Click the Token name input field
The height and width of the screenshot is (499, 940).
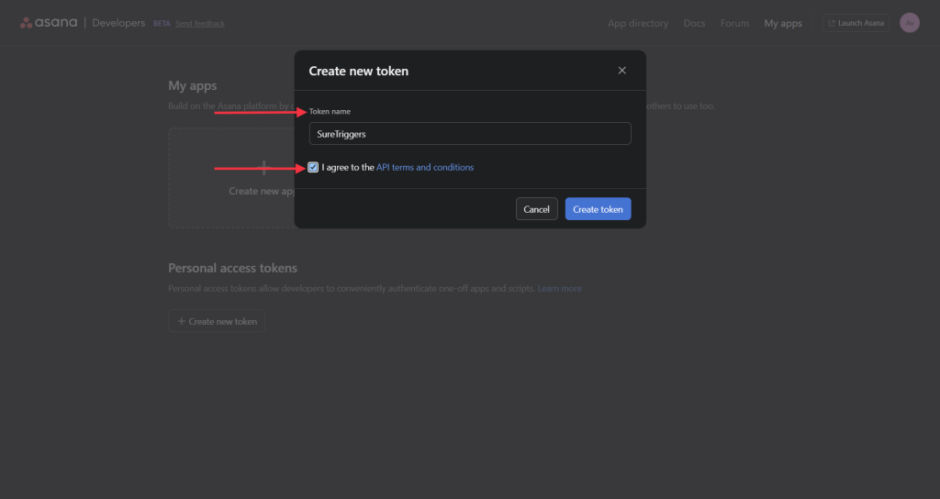click(x=469, y=134)
